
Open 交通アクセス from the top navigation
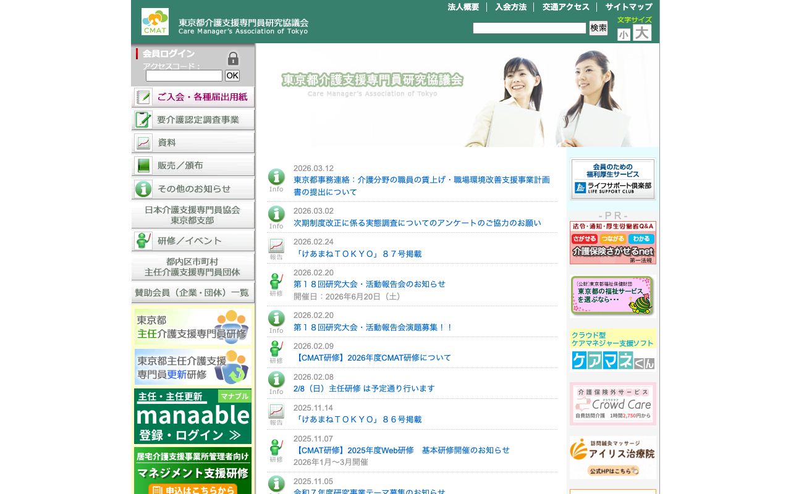coord(565,7)
